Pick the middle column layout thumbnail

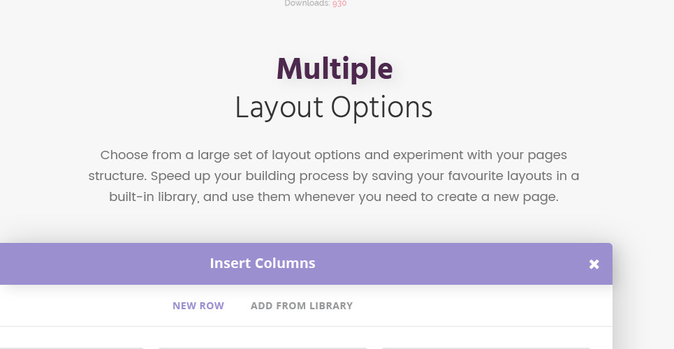pyautogui.click(x=262, y=348)
